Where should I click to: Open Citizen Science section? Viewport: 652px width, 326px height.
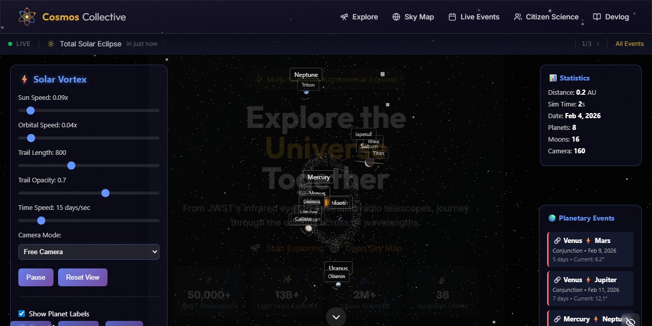[x=546, y=17]
